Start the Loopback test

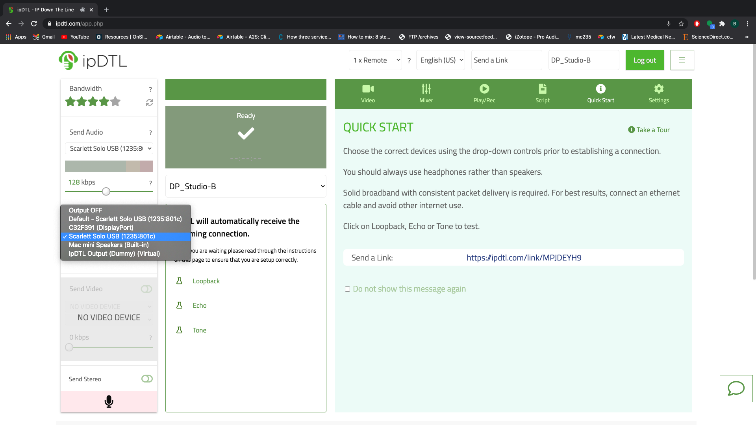coord(206,281)
